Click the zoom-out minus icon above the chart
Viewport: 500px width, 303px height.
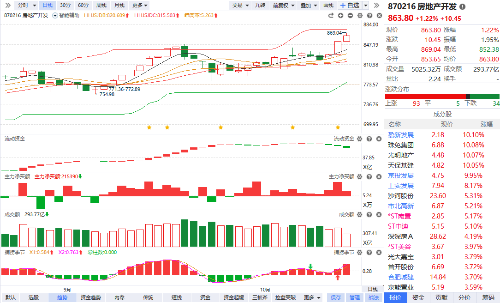coord(350,15)
